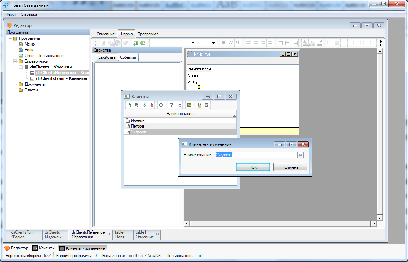The height and width of the screenshot is (262, 408).
Task: Click the save diskette icon in Клиенты toolbar
Action: pos(207,105)
